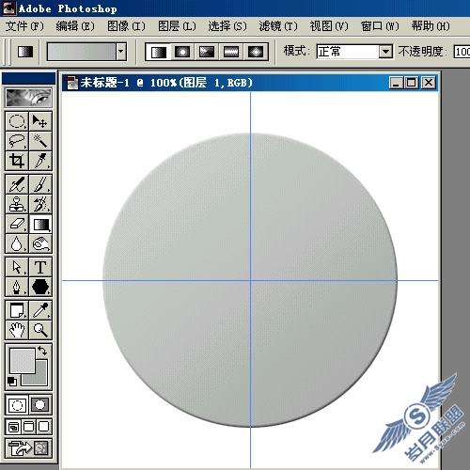
Task: Select the Gradient tool in toolbox
Action: point(40,224)
